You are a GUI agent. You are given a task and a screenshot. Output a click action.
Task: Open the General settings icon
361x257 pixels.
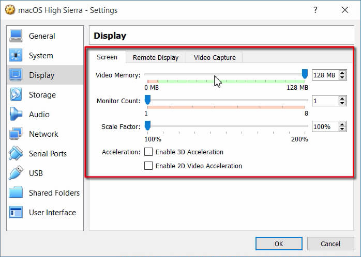(16, 36)
